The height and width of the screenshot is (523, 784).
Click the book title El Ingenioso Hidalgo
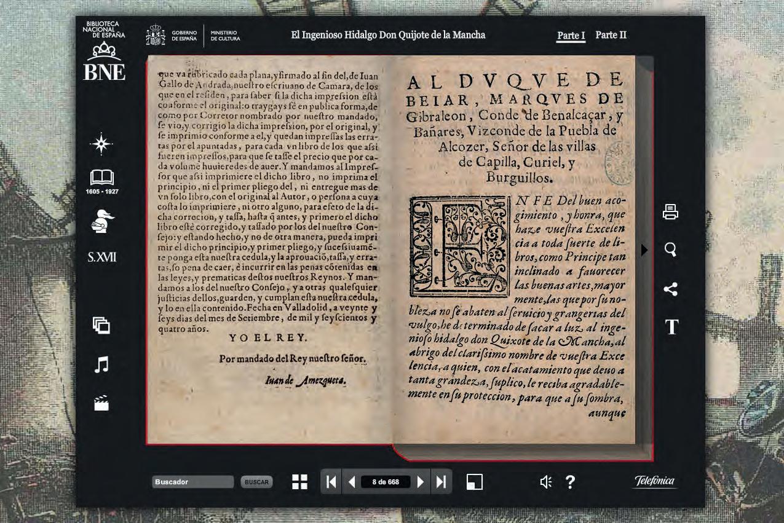pyautogui.click(x=388, y=35)
